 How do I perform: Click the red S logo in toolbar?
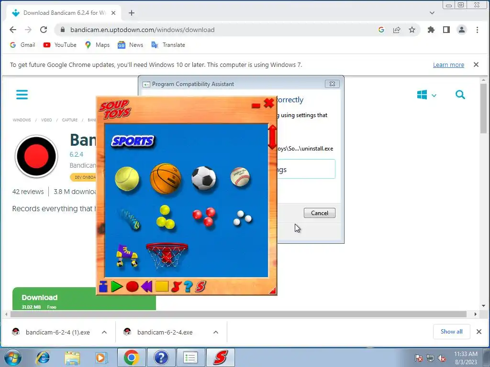[x=200, y=287]
